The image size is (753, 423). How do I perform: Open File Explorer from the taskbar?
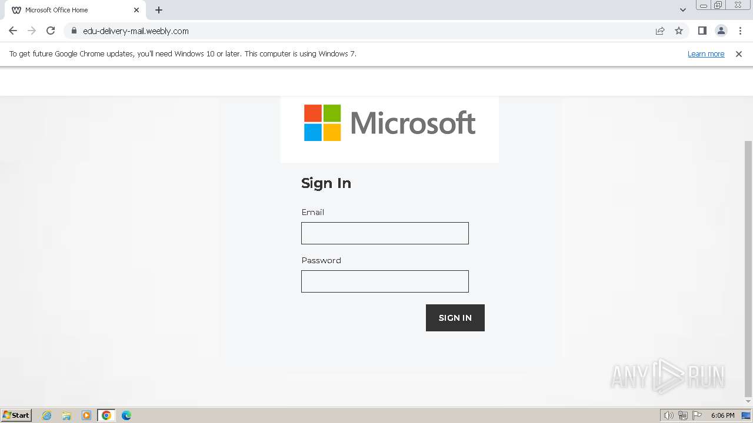coord(66,415)
